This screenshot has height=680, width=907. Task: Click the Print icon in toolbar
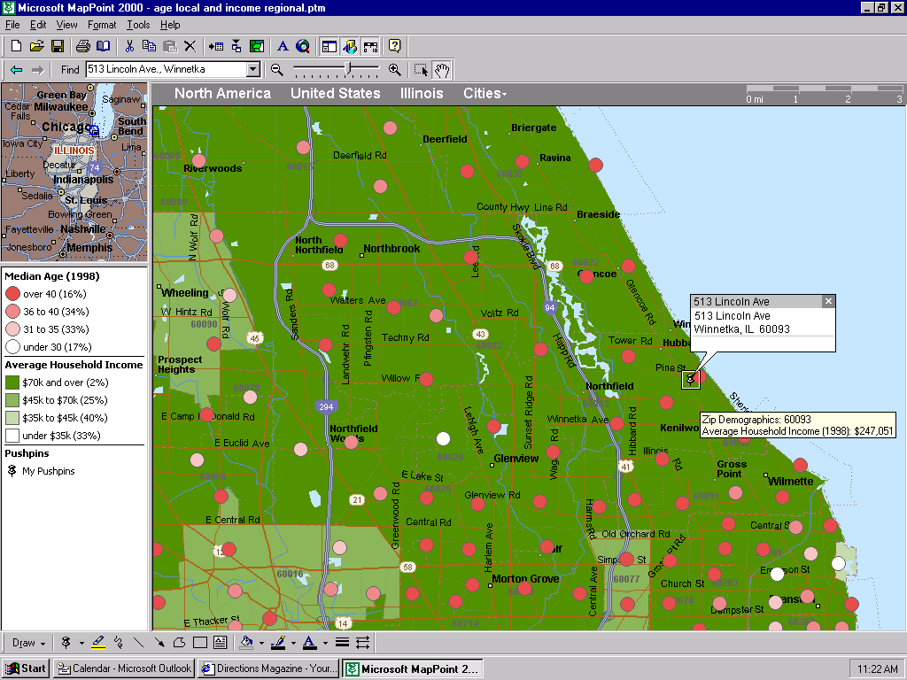pos(82,46)
